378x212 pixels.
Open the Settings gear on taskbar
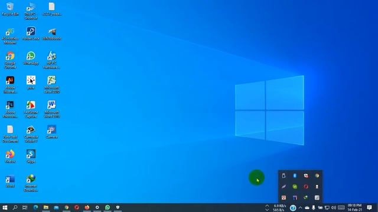point(97,207)
